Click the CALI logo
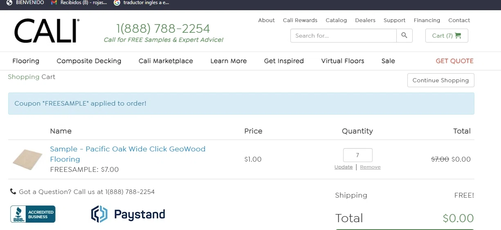The width and height of the screenshot is (501, 230). point(47,31)
